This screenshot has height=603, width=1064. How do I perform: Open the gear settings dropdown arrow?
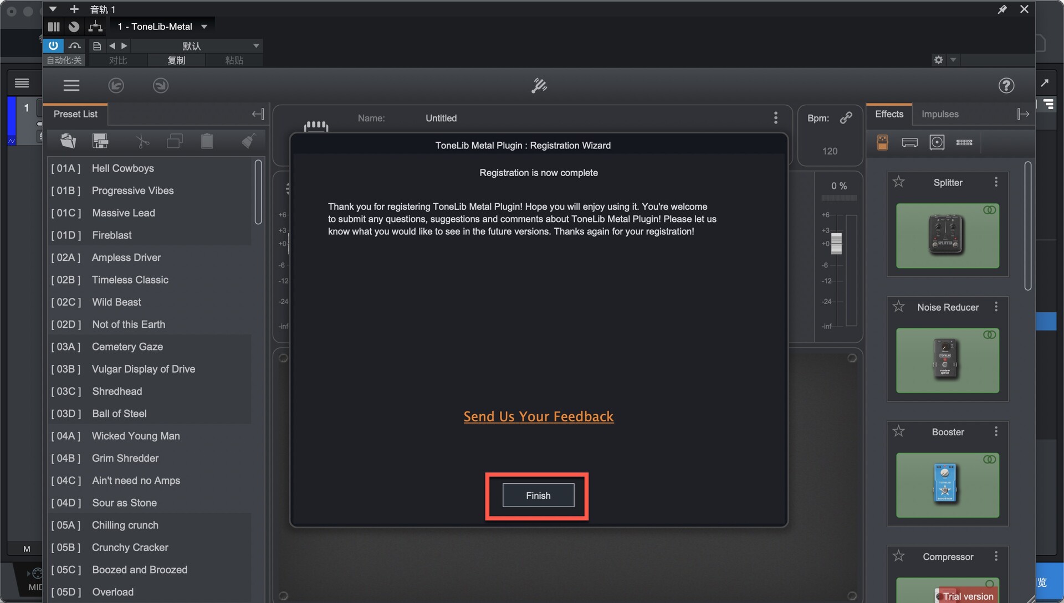coord(953,60)
